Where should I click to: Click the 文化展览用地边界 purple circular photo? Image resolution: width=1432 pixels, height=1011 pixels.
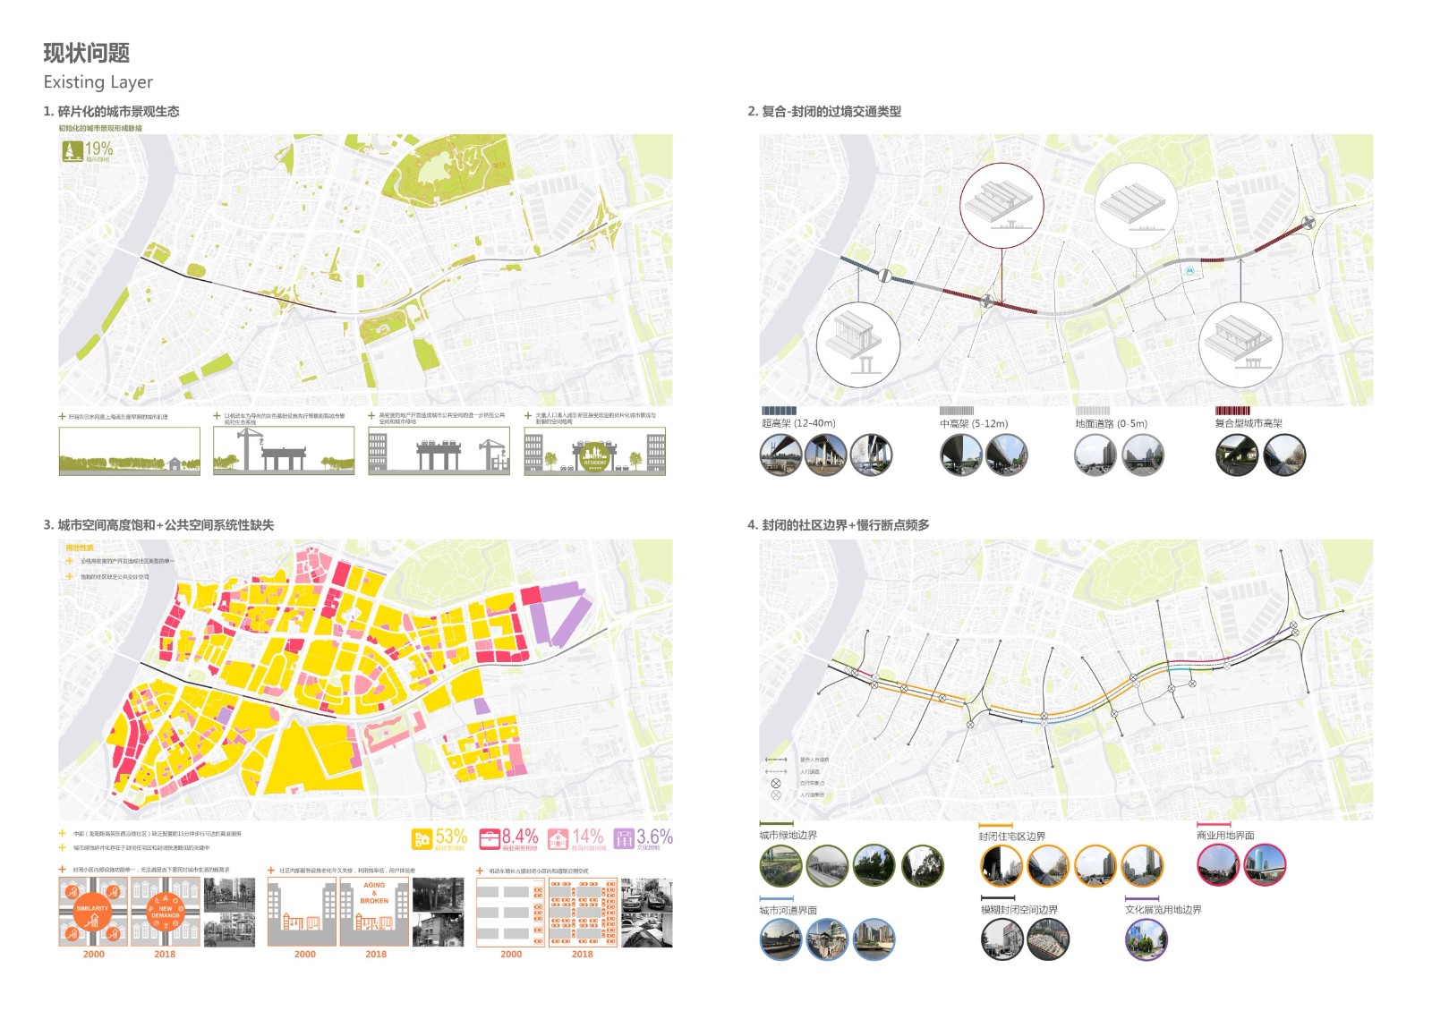click(1146, 939)
